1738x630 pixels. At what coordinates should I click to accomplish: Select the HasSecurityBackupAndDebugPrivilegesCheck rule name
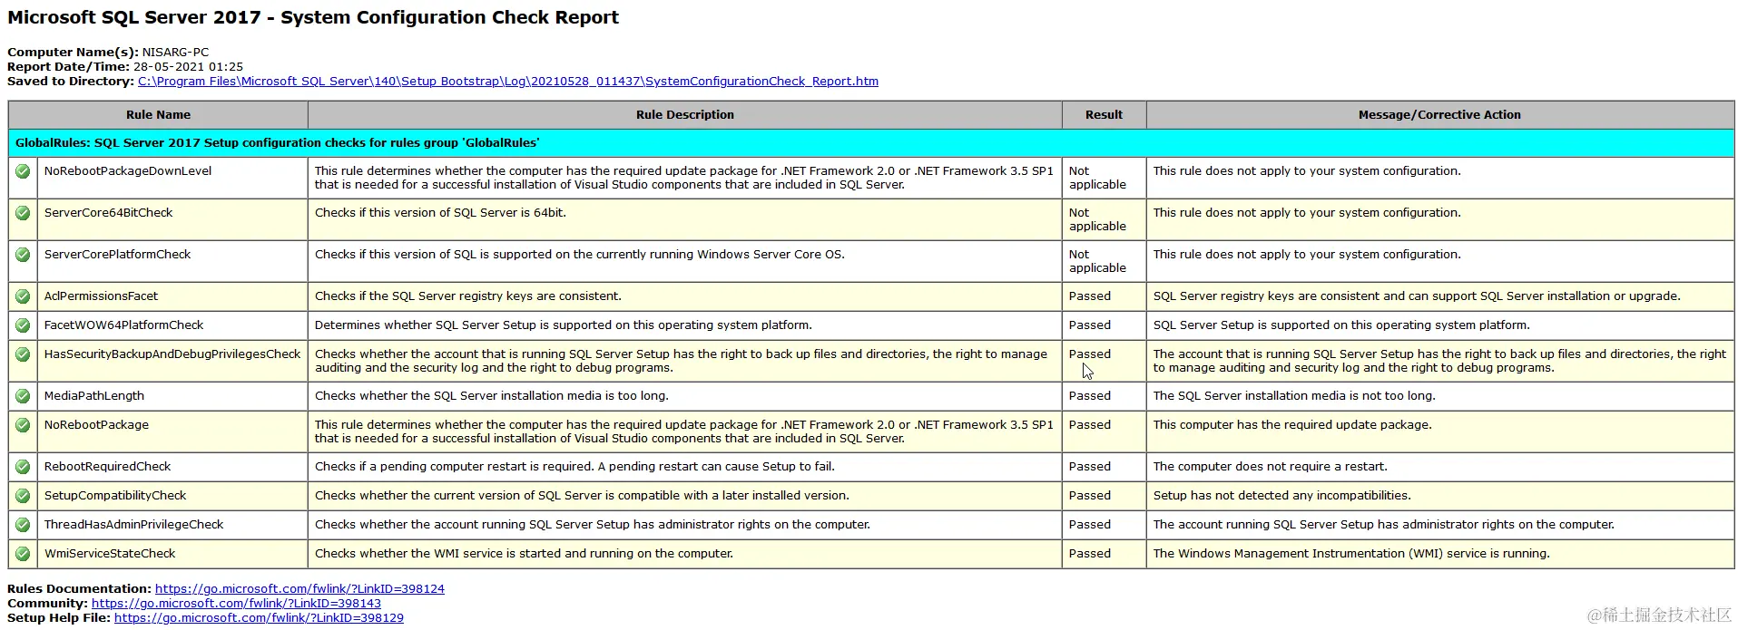172,354
